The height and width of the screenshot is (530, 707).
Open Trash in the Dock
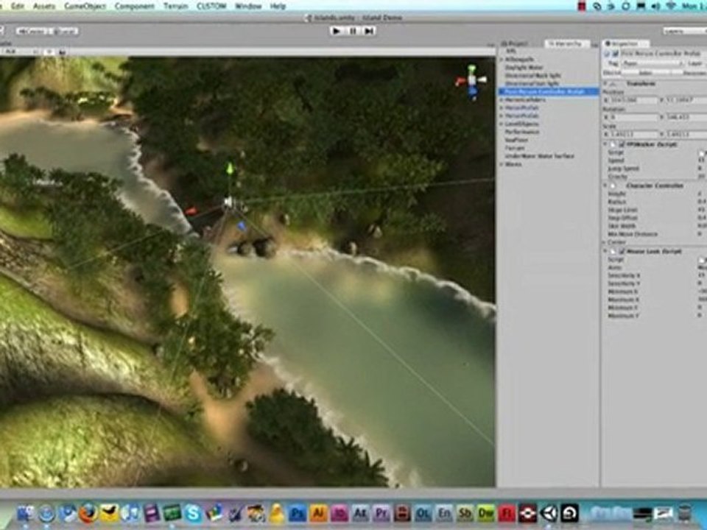click(x=685, y=513)
